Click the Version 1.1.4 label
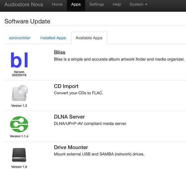186x169 pixels. 19,136
